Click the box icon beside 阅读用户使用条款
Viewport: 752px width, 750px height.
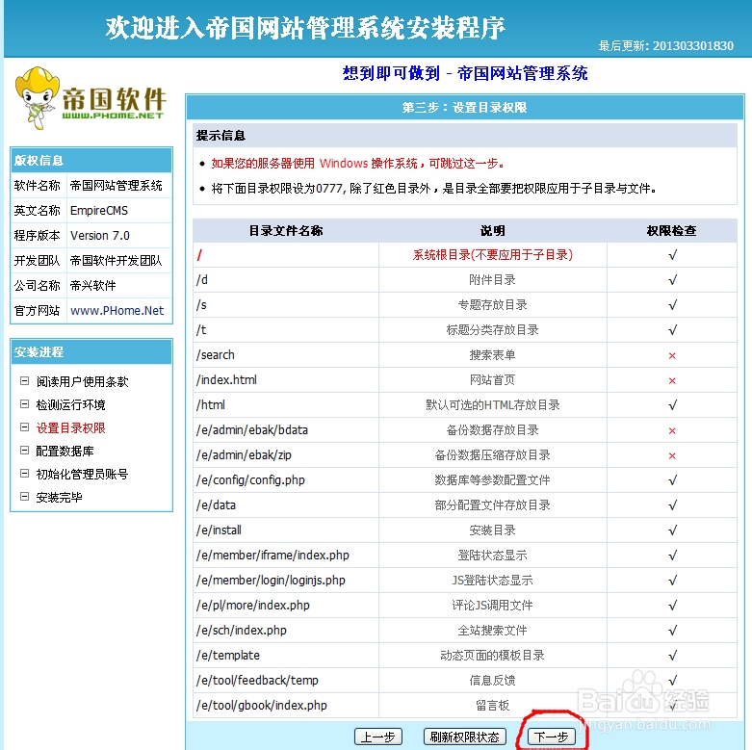pyautogui.click(x=24, y=381)
